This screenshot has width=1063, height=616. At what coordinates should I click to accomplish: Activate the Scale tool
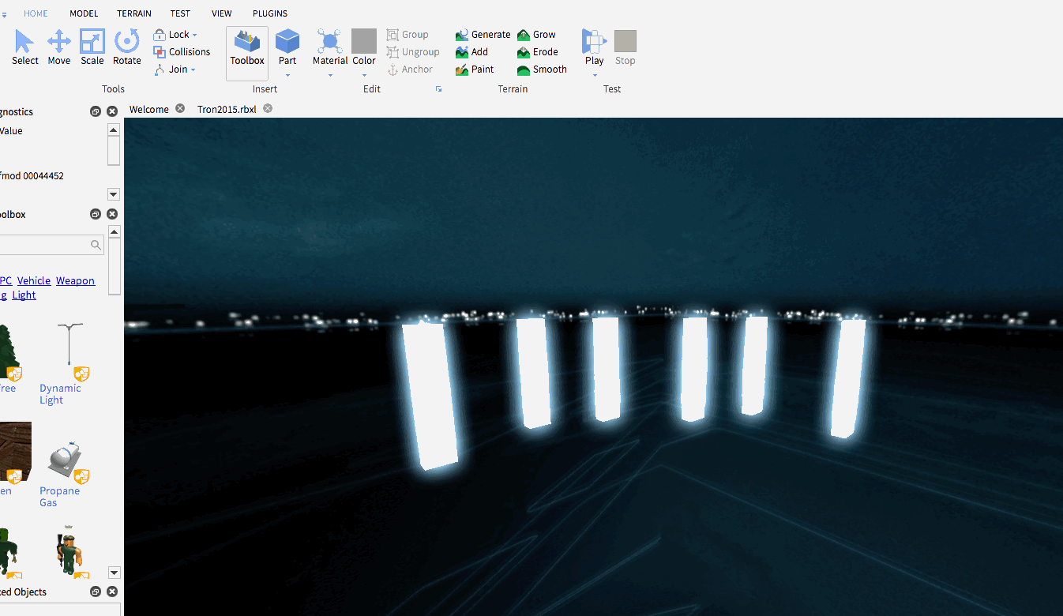click(92, 42)
